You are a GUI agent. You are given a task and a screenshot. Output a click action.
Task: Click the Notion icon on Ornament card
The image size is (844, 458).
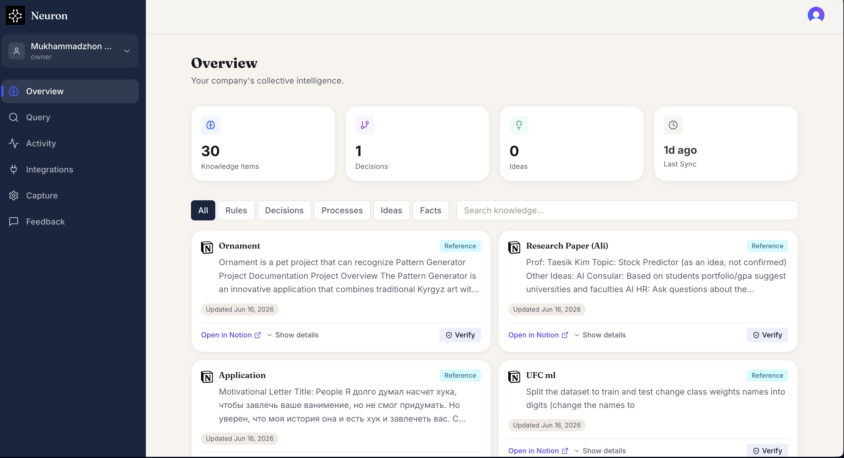coord(207,247)
